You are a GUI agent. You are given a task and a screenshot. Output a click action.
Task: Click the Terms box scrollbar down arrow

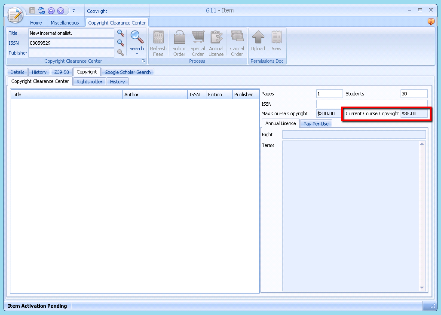click(422, 287)
